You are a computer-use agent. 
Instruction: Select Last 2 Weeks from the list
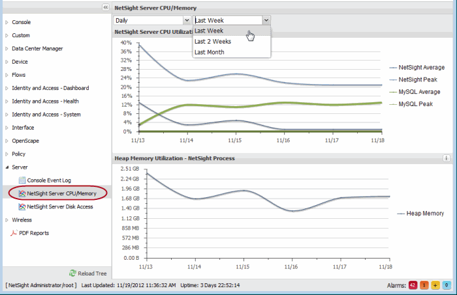pos(213,41)
